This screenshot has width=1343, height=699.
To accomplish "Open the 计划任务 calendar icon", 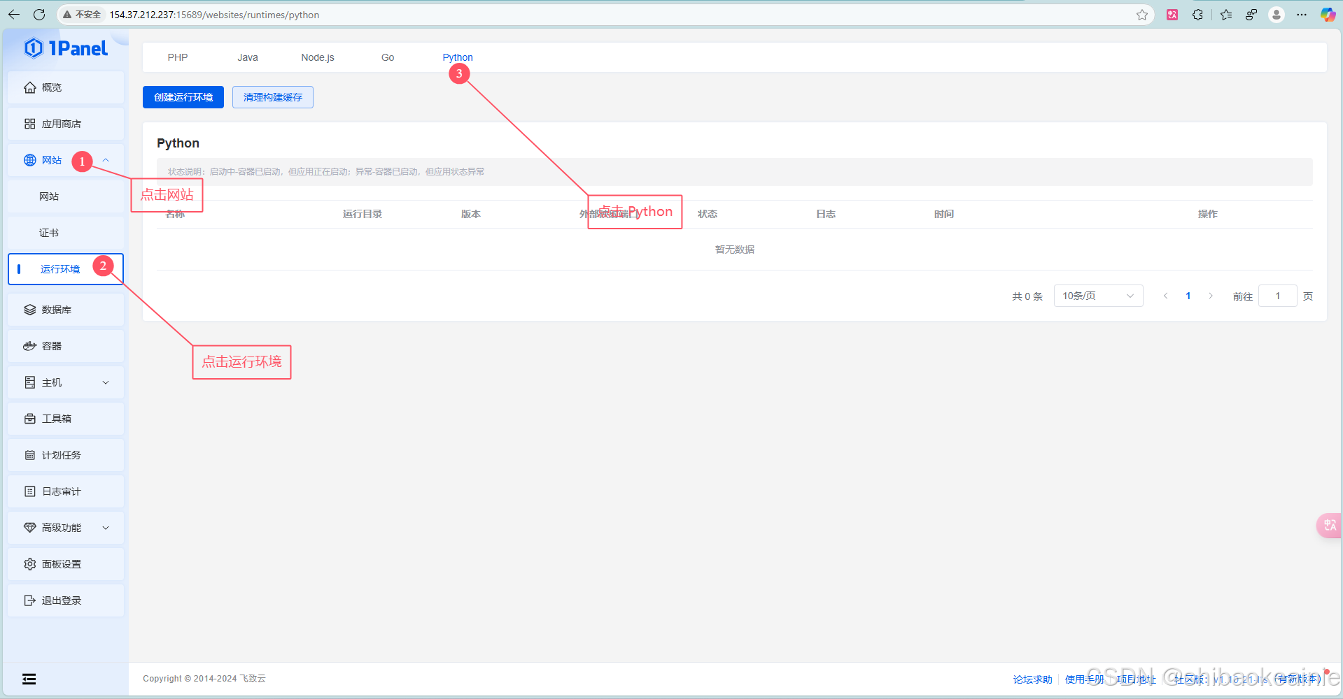I will coord(29,455).
